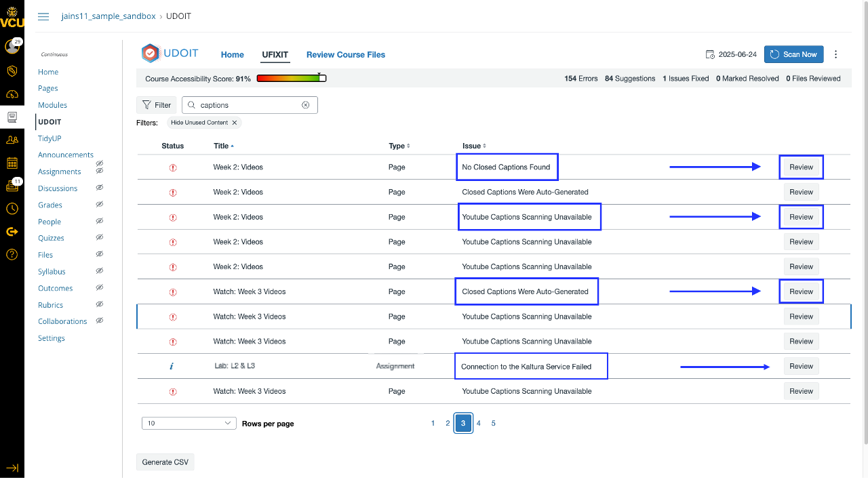Open the Rows per page dropdown
The height and width of the screenshot is (488, 868).
click(x=189, y=423)
